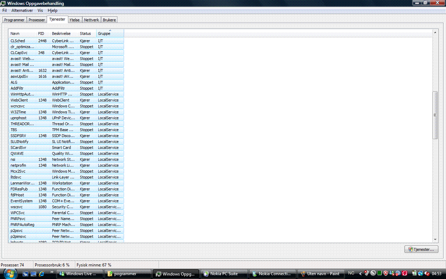
Task: Select the upnphost service row
Action: [x=66, y=118]
